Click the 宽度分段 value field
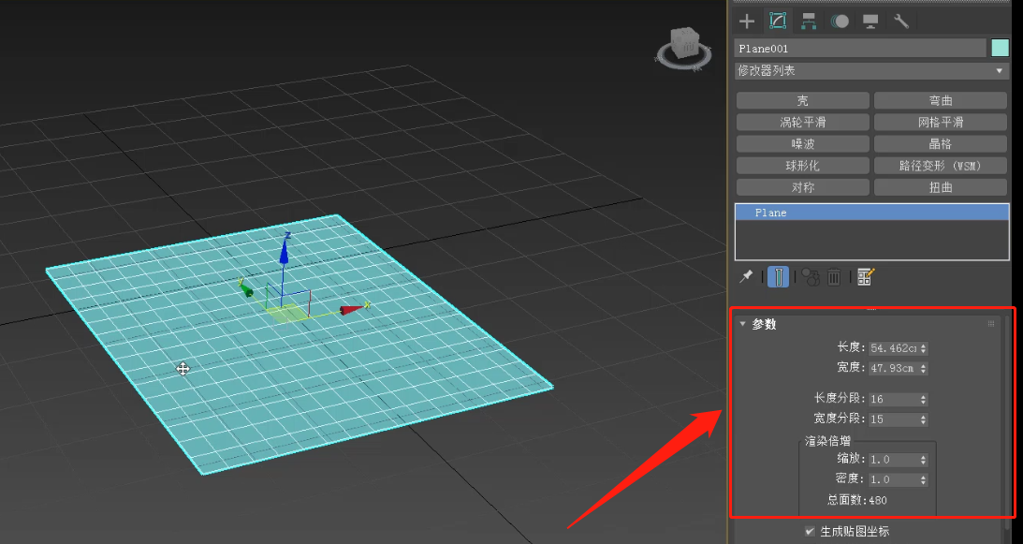Screen dimensions: 1023x544 pyautogui.click(x=894, y=419)
